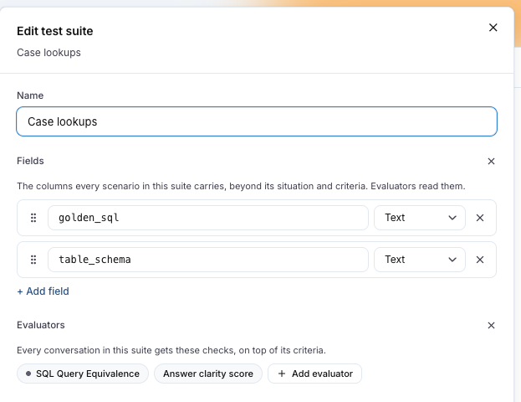Edit the table_schema field name
521x402 pixels.
tap(208, 260)
